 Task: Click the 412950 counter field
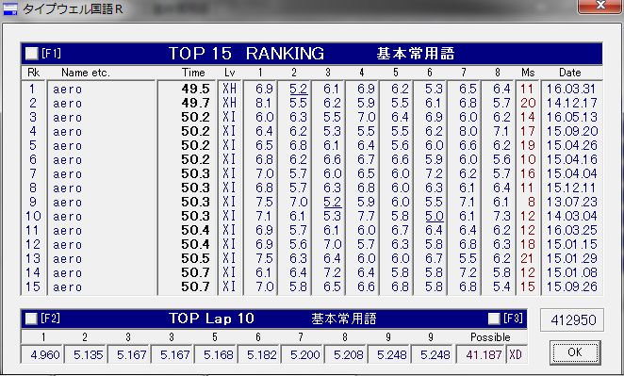click(572, 319)
